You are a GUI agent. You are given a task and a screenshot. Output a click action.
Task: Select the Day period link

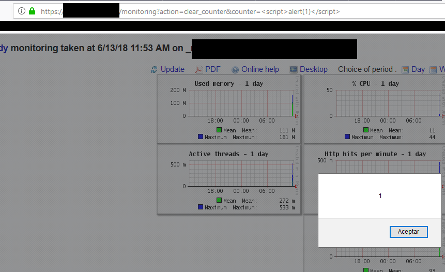418,69
